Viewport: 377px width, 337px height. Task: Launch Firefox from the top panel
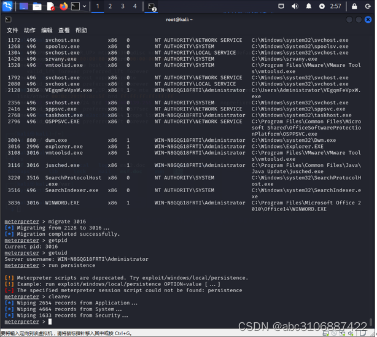click(x=64, y=6)
